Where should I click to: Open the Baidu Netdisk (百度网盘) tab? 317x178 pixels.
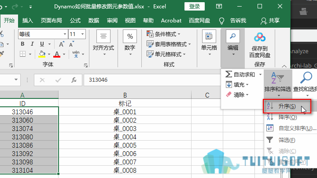199,21
